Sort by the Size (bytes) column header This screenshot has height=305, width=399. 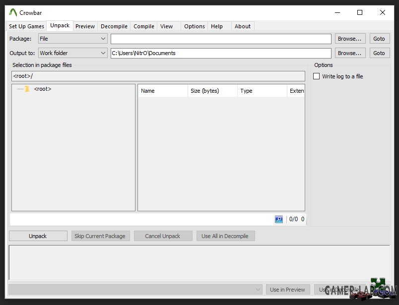[212, 91]
